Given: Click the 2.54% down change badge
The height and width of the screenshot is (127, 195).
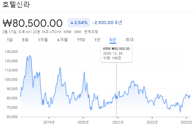Looking at the screenshot, I should (x=79, y=23).
